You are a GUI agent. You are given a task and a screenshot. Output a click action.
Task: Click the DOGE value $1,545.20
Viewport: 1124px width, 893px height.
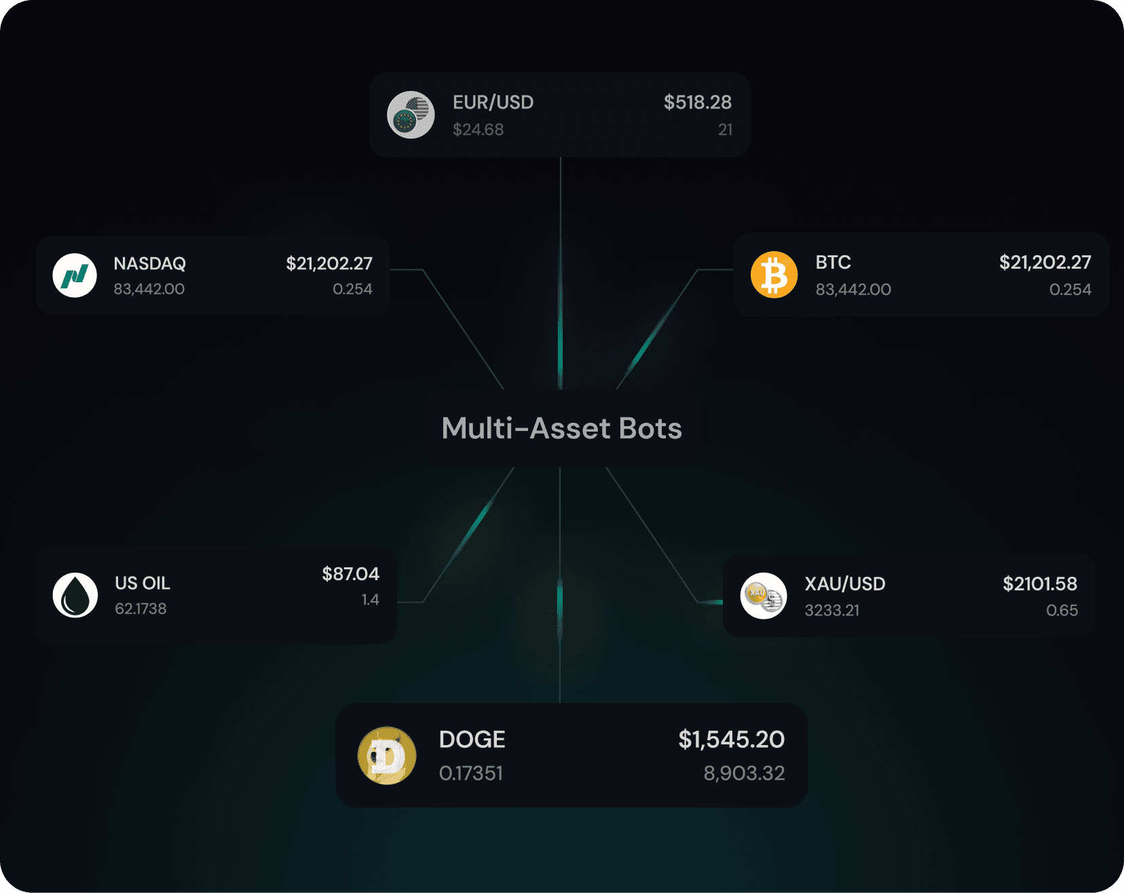[x=732, y=740]
